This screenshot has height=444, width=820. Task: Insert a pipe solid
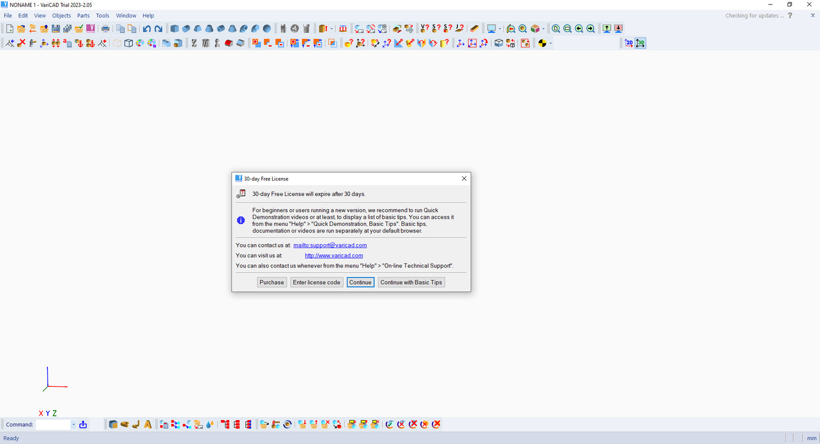point(221,29)
